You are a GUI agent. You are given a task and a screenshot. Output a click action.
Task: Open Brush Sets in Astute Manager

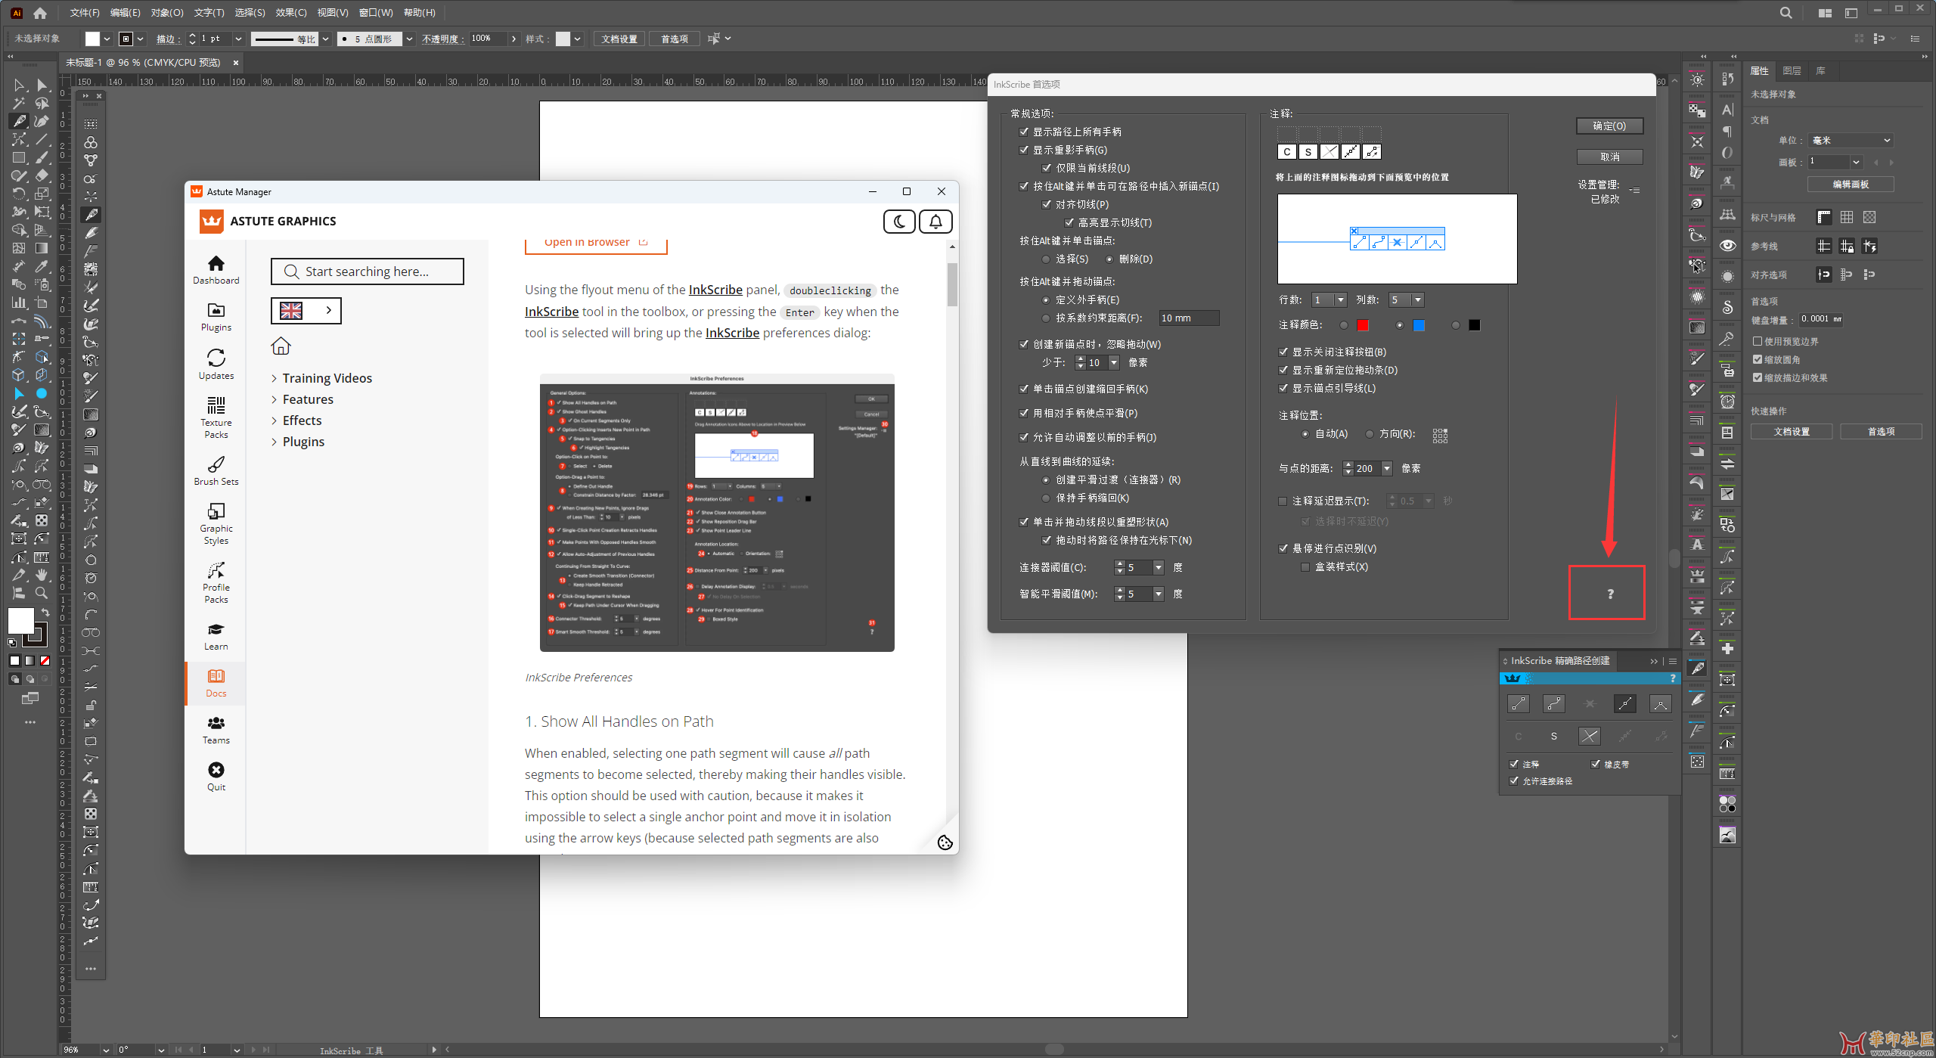(x=216, y=470)
